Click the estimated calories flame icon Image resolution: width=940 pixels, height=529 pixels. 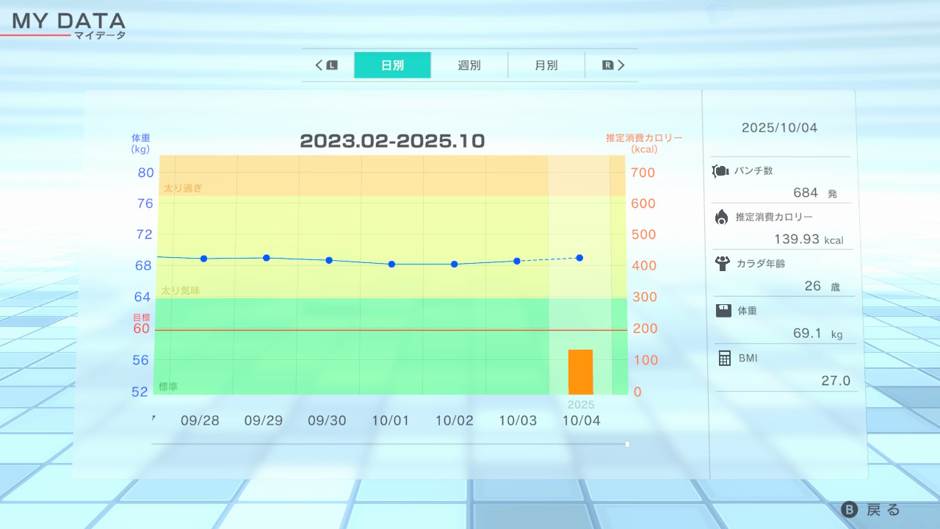pos(722,217)
